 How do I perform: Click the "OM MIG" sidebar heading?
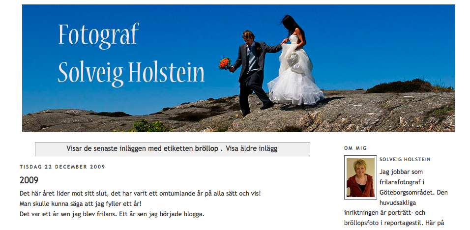[x=355, y=148]
